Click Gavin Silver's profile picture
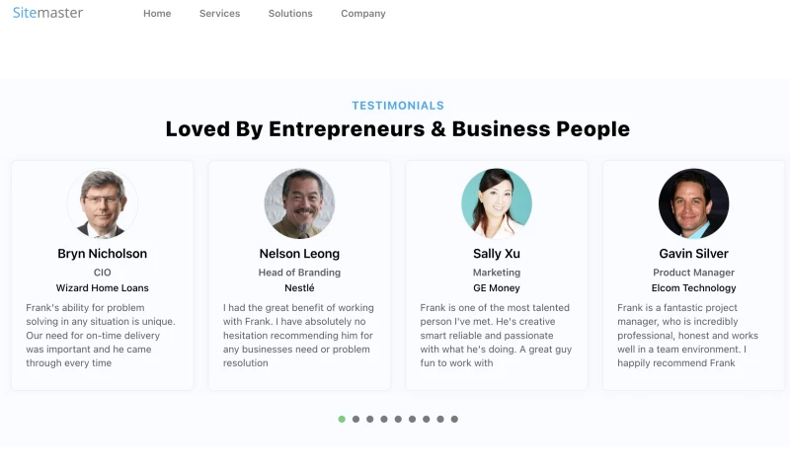 coord(693,204)
